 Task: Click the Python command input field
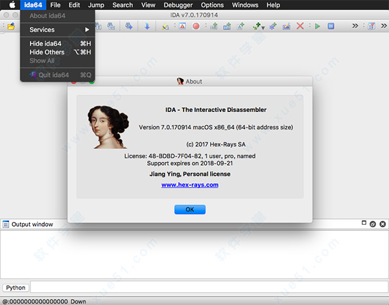pyautogui.click(x=209, y=288)
